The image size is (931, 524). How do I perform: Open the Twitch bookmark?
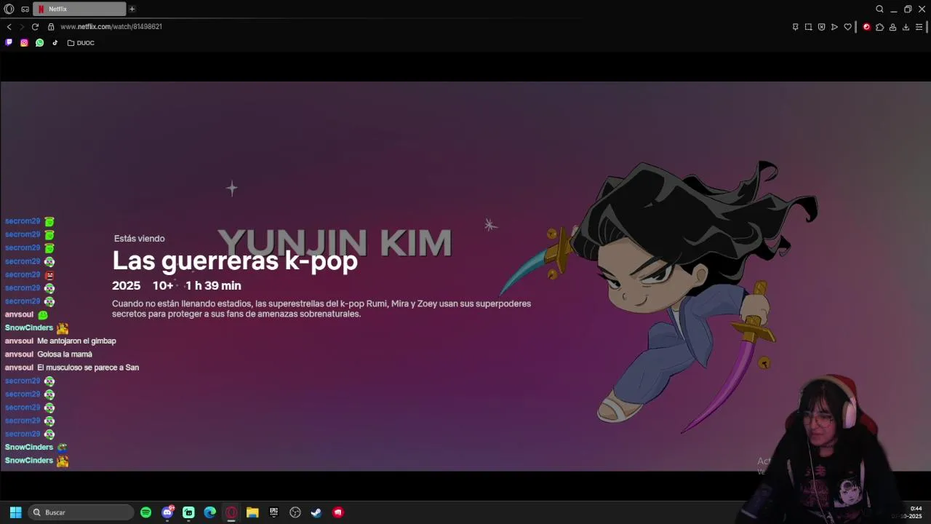pos(9,43)
